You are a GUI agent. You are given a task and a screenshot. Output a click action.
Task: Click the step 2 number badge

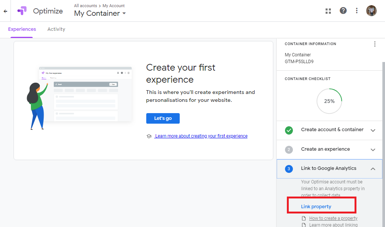click(x=289, y=150)
